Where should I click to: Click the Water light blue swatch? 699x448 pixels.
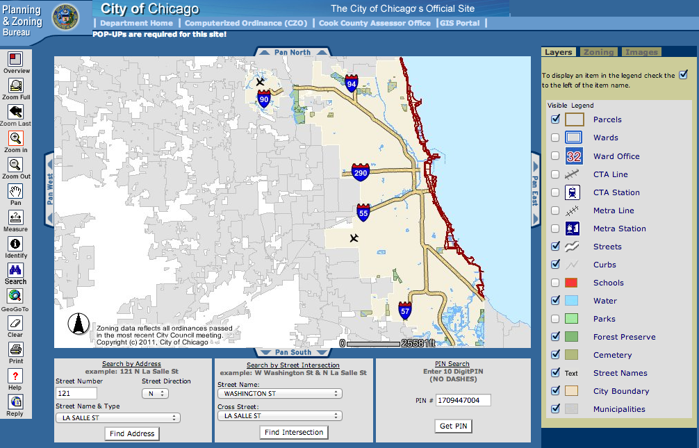tap(571, 301)
